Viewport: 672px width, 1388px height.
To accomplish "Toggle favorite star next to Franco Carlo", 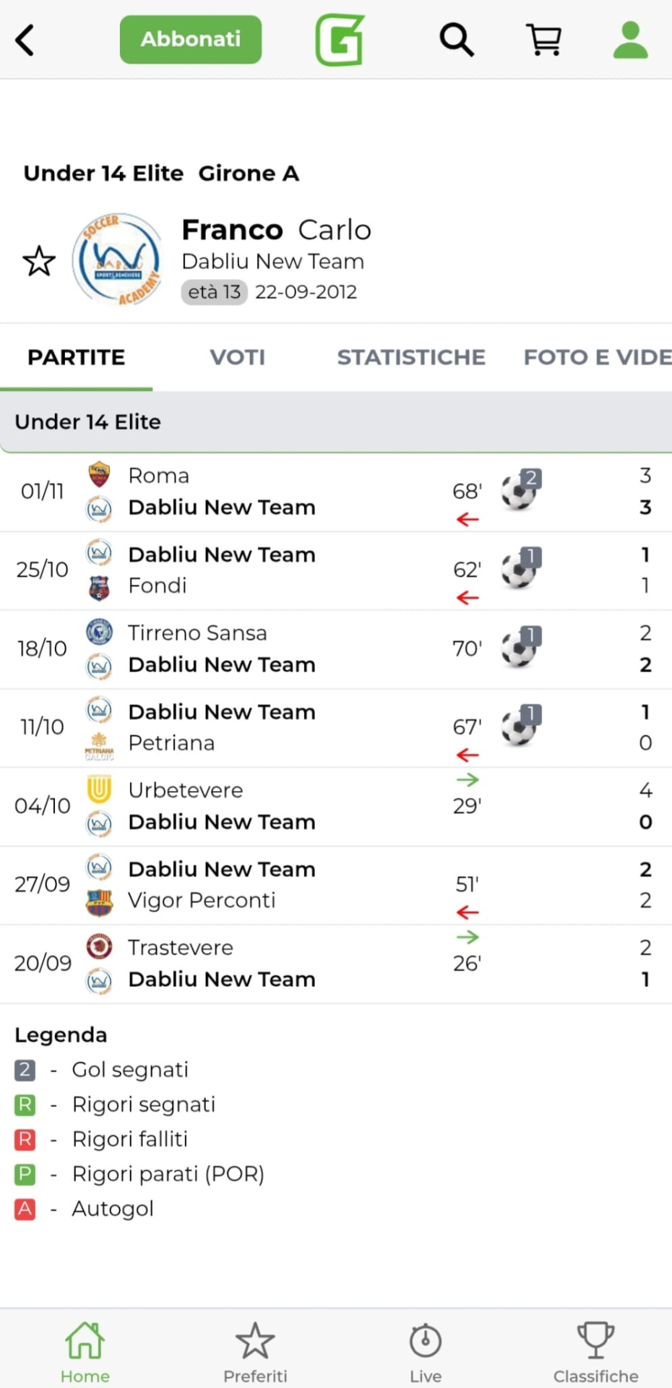I will [39, 261].
